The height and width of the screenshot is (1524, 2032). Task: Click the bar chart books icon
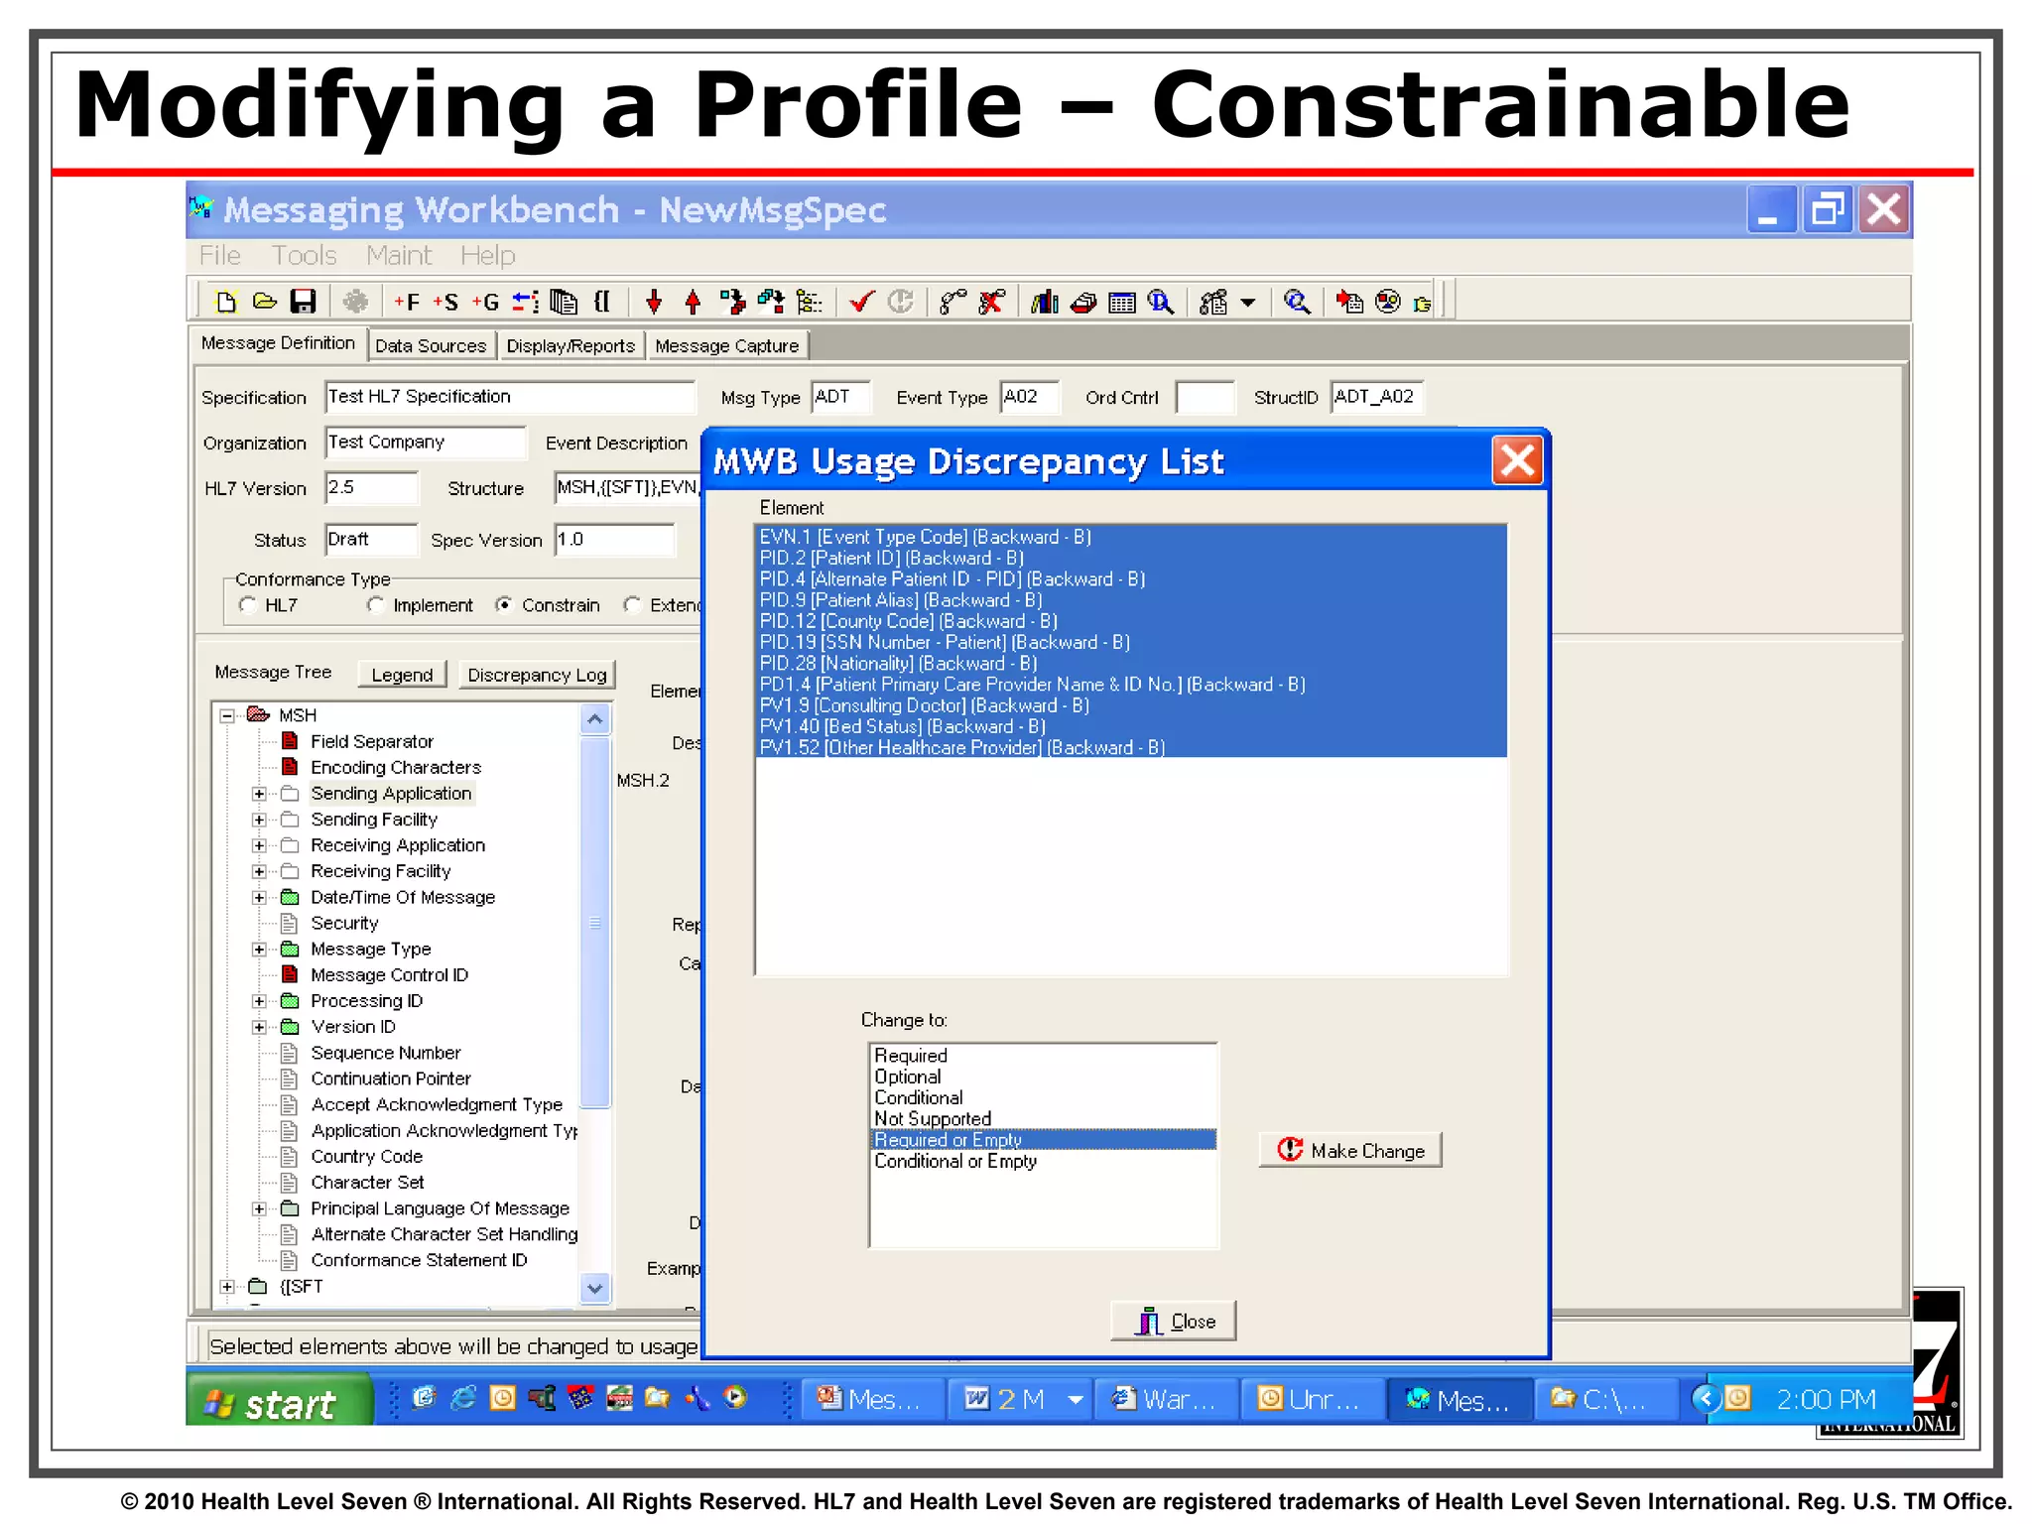point(1044,302)
